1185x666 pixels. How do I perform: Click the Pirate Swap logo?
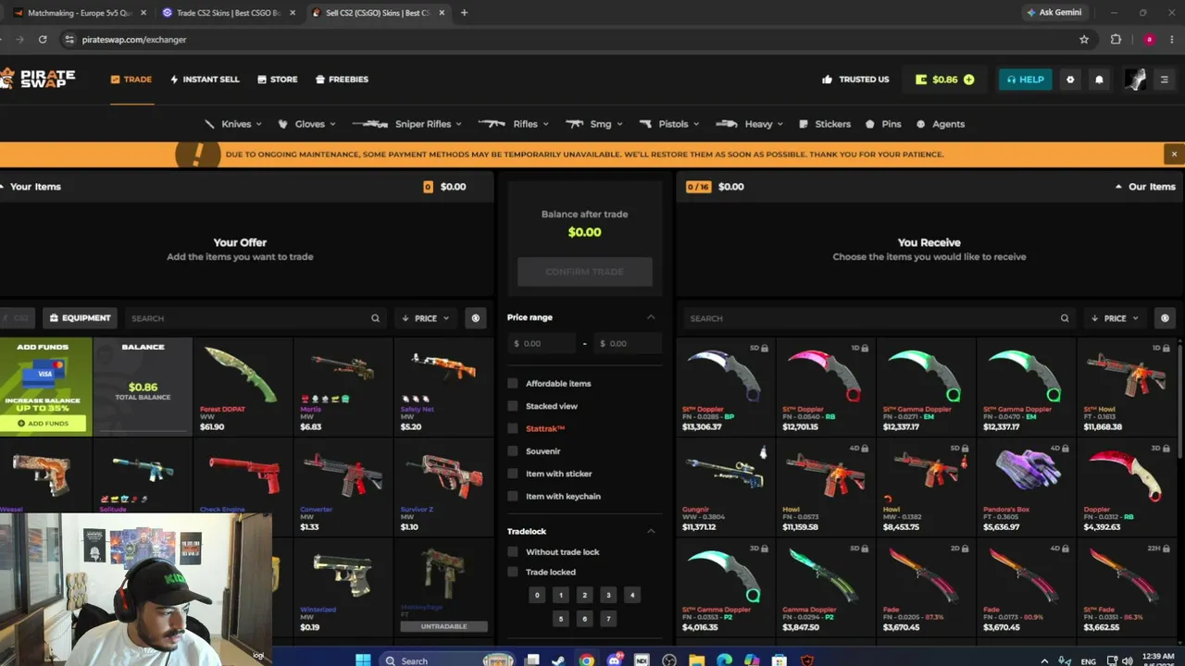38,79
